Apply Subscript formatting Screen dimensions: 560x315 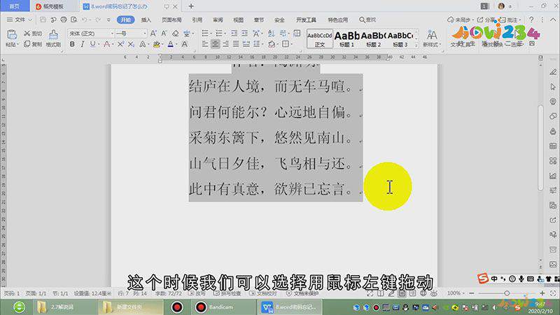click(x=132, y=44)
